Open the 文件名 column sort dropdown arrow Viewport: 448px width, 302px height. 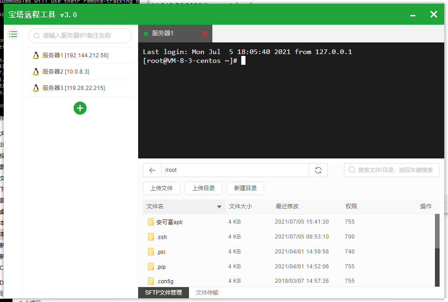pyautogui.click(x=219, y=206)
